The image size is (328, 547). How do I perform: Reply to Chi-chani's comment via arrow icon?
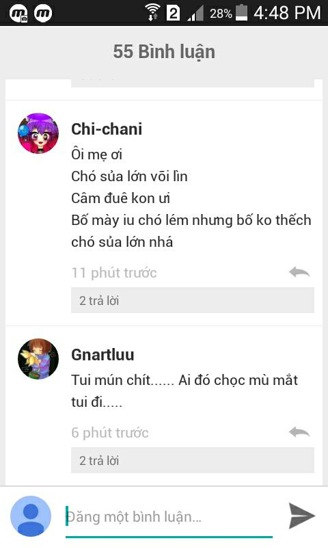pos(299,272)
